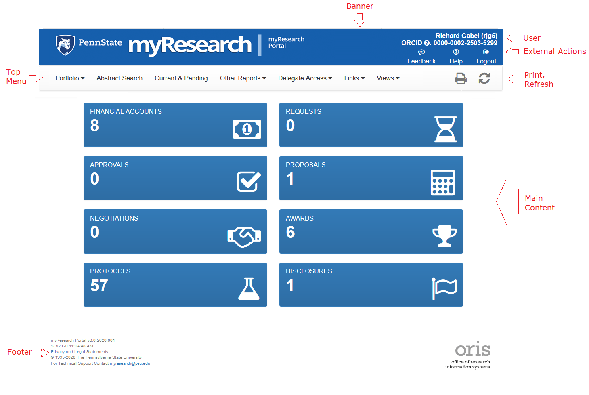Select Abstract Search in the top menu
589x395 pixels.
(119, 78)
